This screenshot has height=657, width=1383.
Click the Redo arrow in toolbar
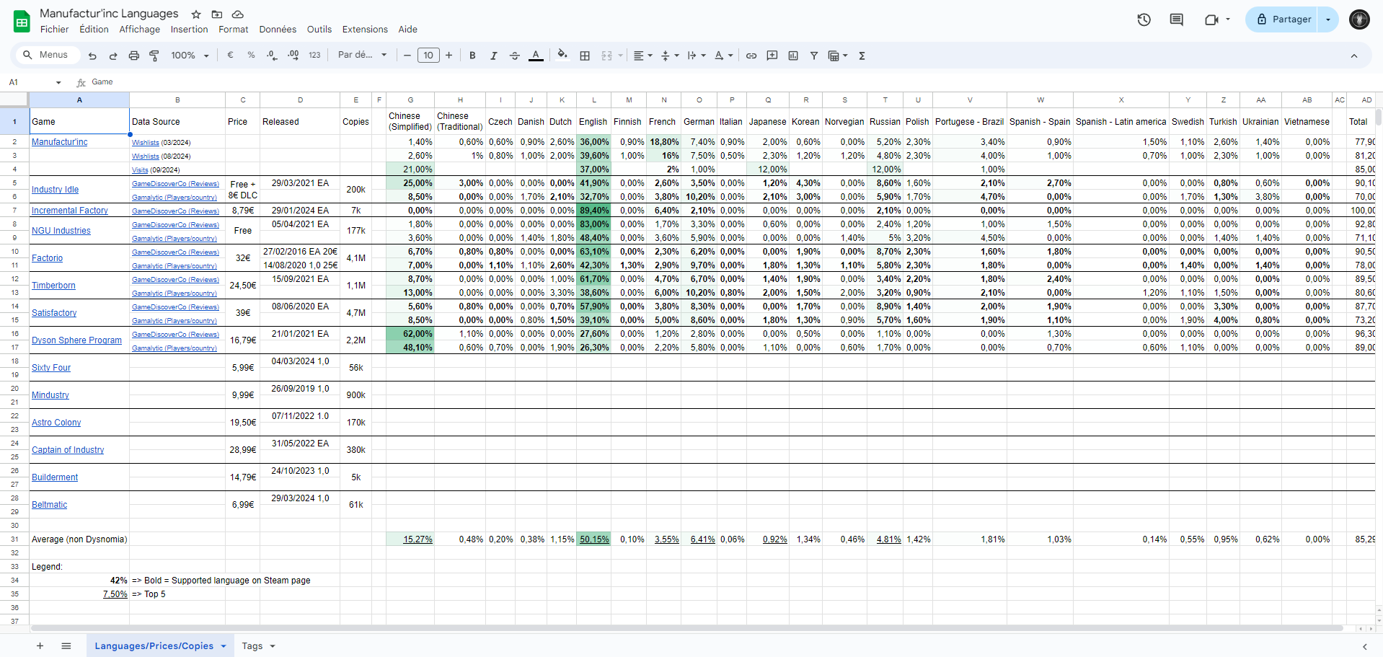[x=113, y=56]
